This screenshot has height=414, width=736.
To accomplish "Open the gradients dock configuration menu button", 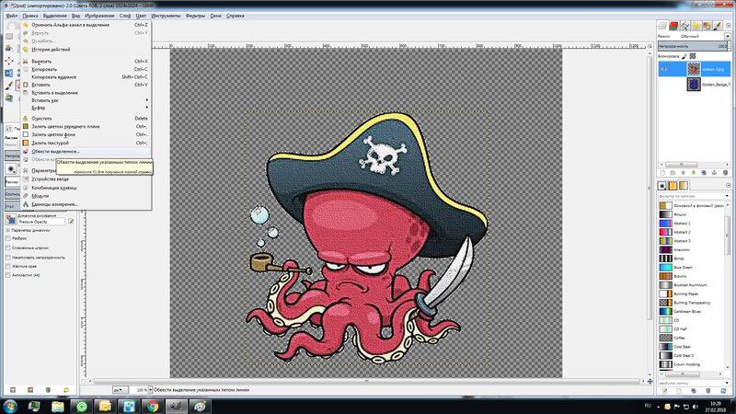I will [x=729, y=186].
